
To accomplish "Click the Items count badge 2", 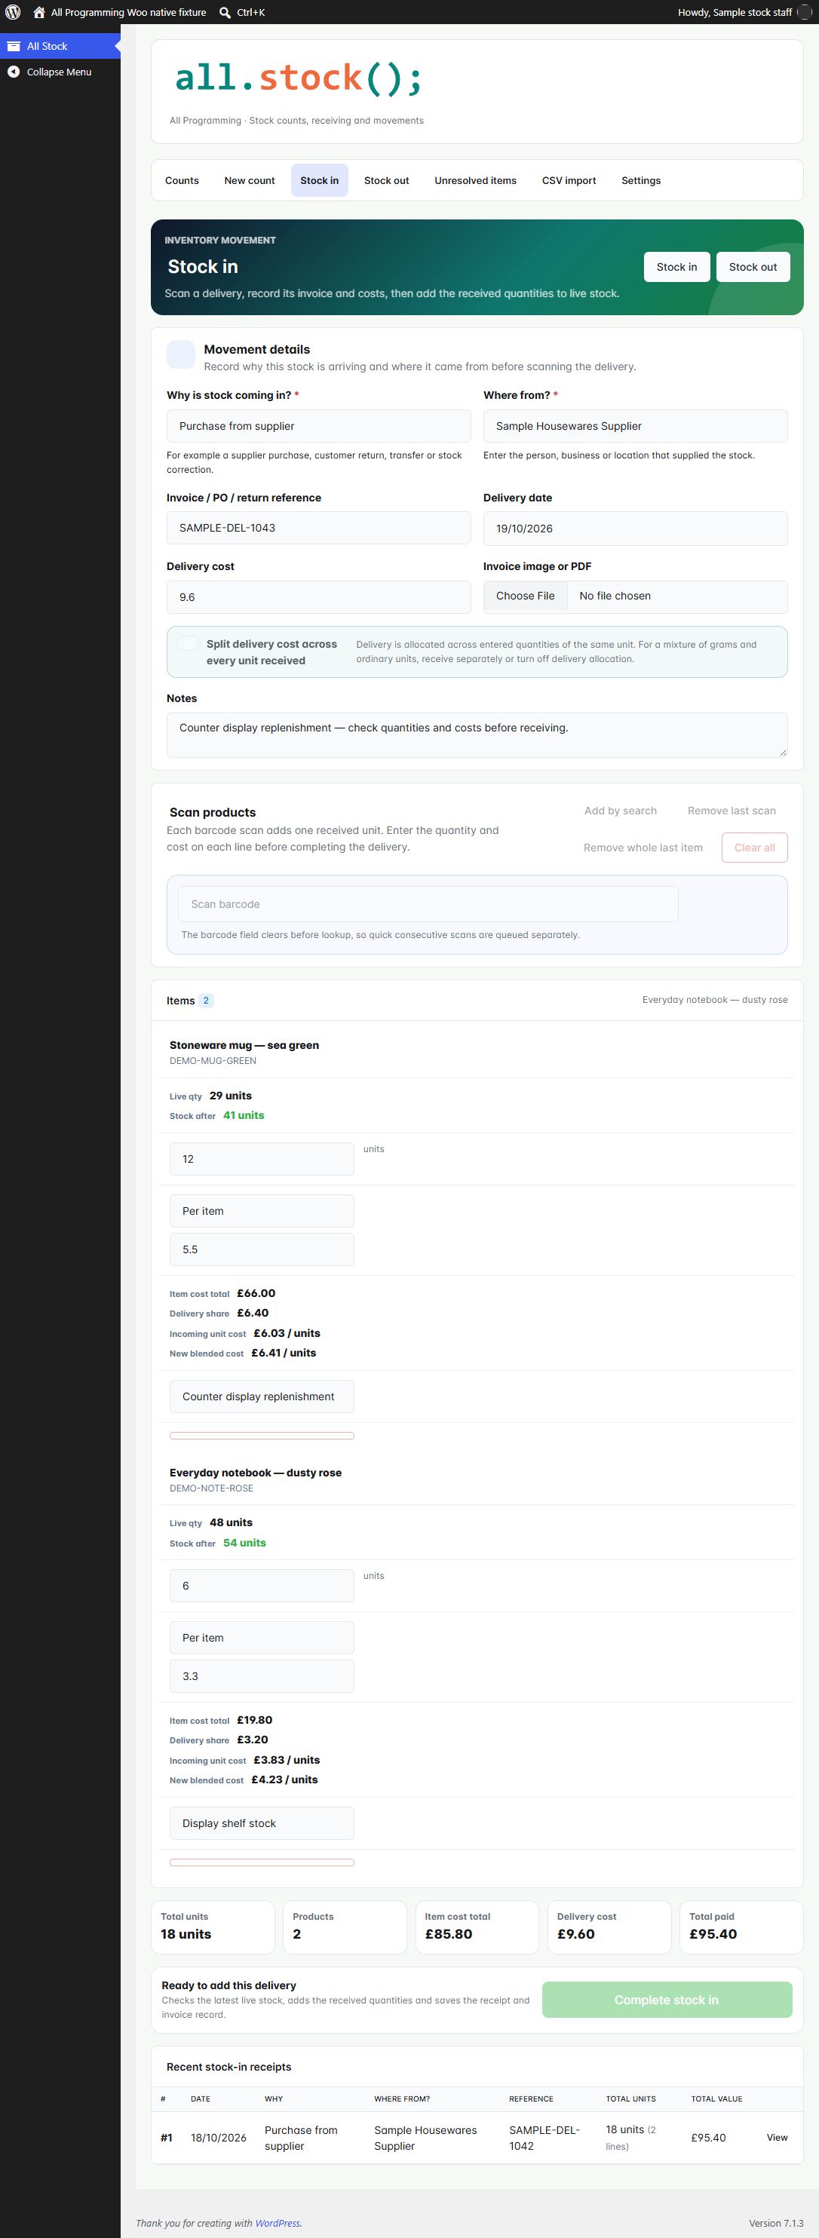I will click(206, 1001).
